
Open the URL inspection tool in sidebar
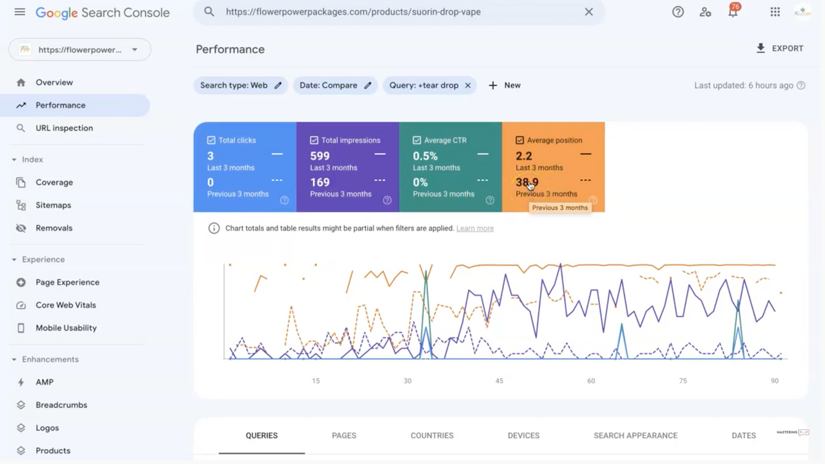pos(64,128)
